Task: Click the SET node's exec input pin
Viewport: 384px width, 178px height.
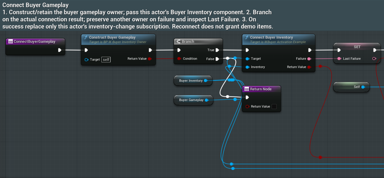Action: pyautogui.click(x=339, y=50)
